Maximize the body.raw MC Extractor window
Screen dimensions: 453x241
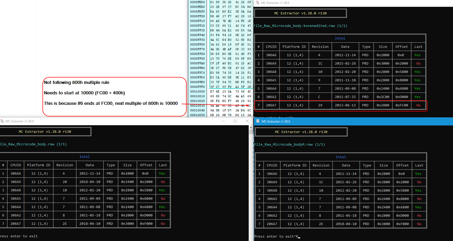(235, 121)
